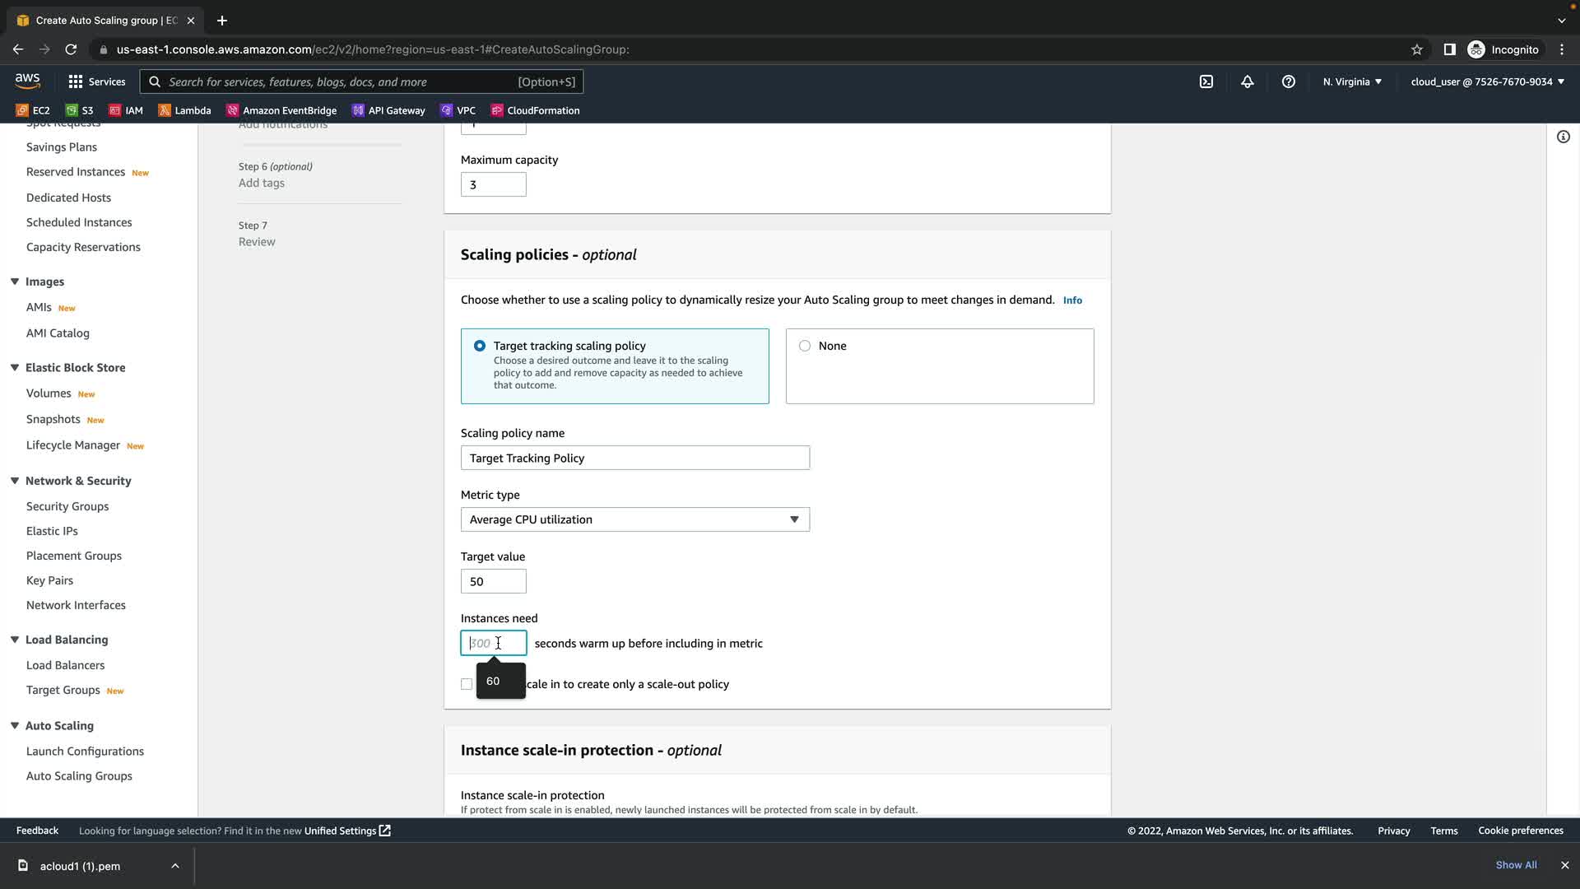Open the Lambda bookmark shortcut
The image size is (1580, 889).
(x=184, y=110)
